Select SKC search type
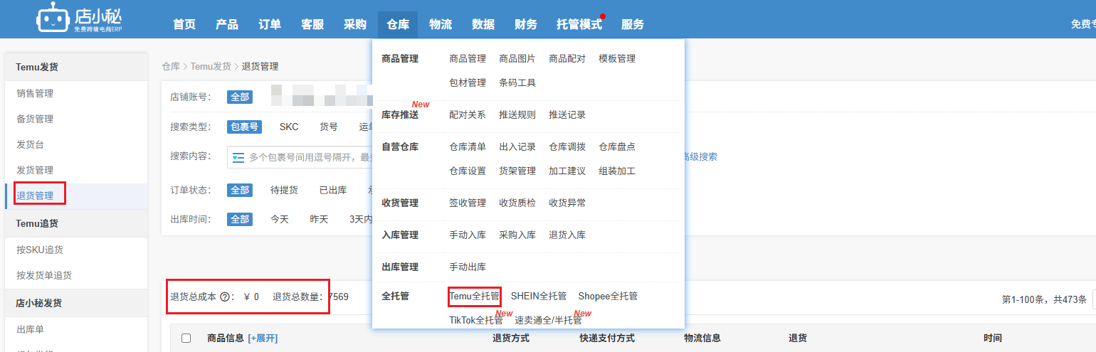The height and width of the screenshot is (352, 1096). point(289,127)
